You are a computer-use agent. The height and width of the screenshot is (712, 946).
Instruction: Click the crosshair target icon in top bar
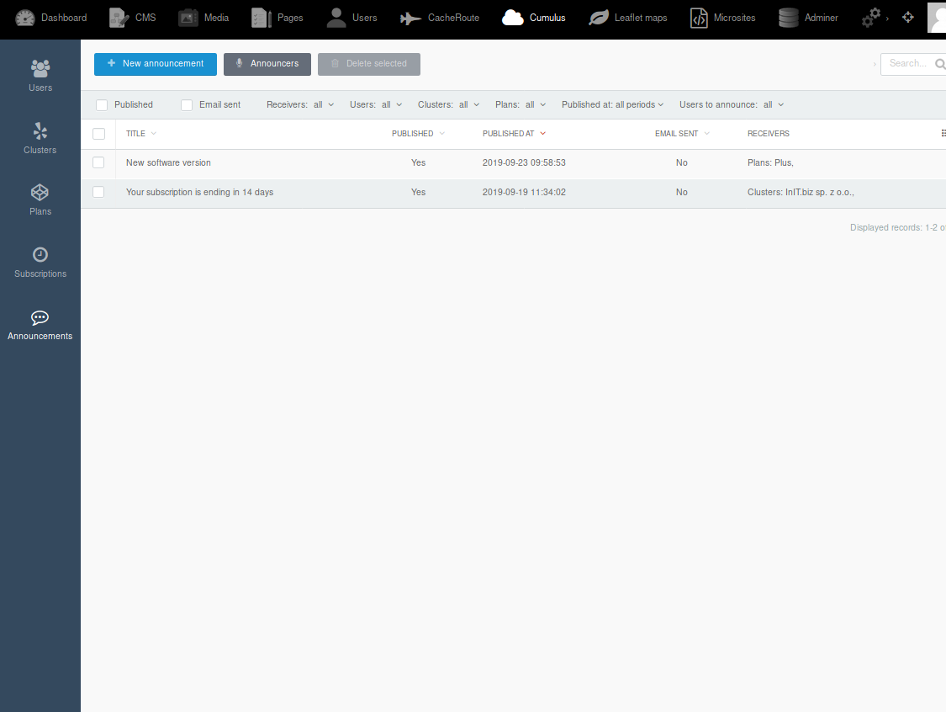point(908,18)
